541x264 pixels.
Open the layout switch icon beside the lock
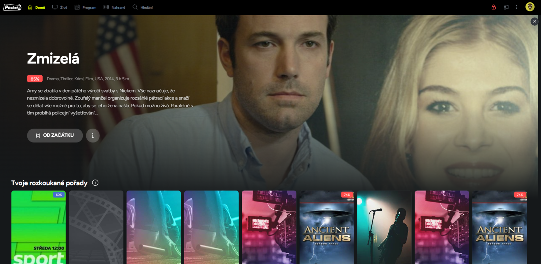pos(506,7)
